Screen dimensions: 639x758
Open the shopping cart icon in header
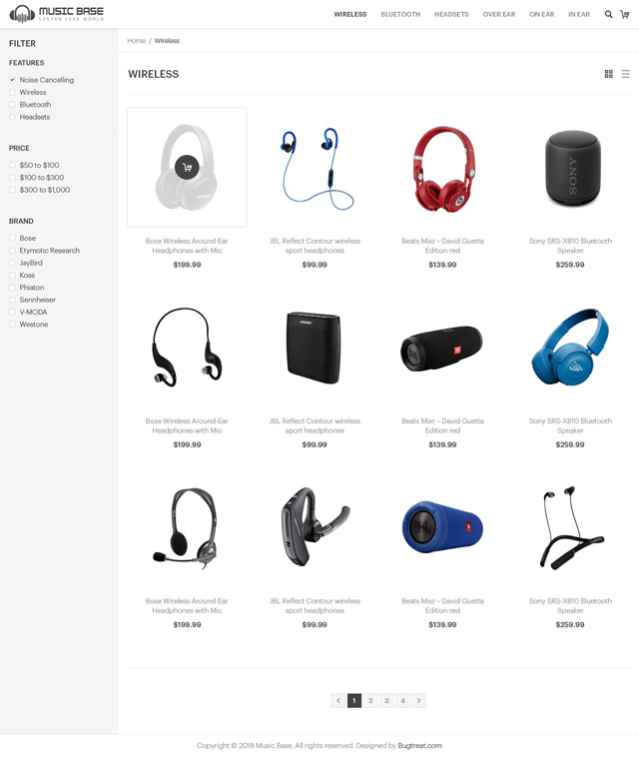(x=624, y=15)
